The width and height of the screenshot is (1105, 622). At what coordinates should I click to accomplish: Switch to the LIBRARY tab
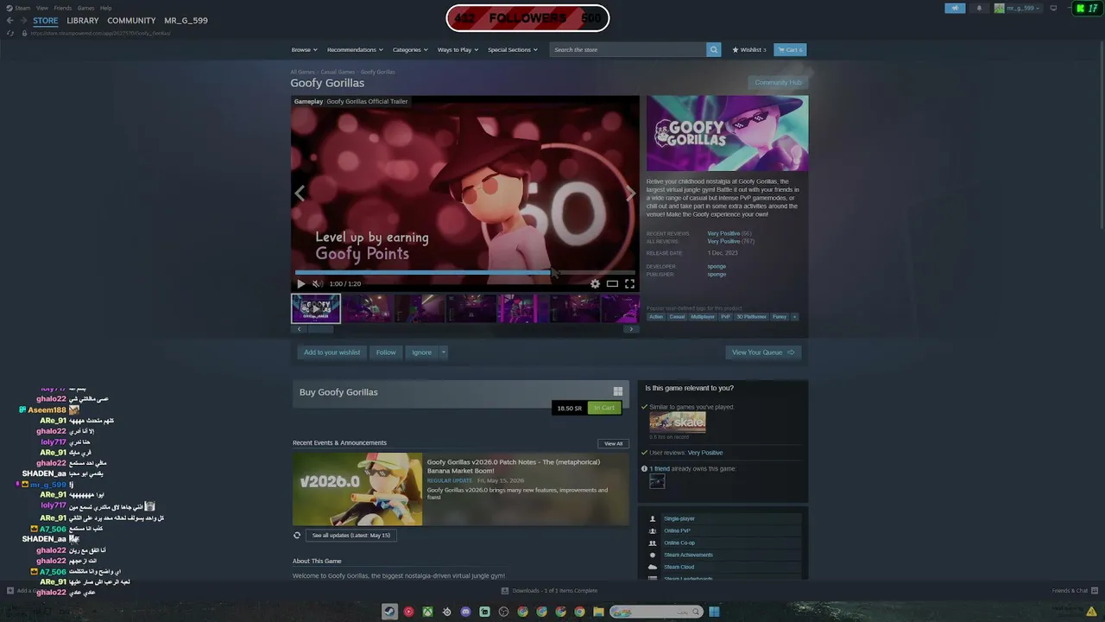coord(83,21)
